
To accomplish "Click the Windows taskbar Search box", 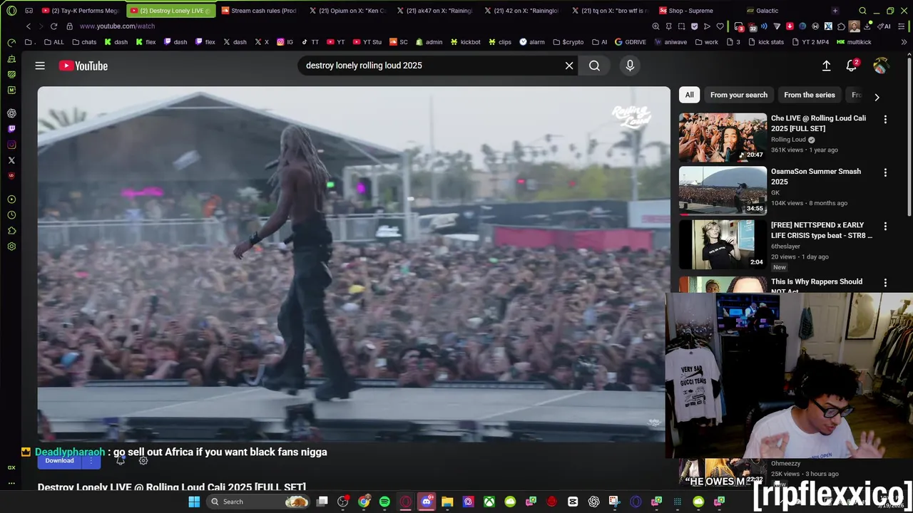I will 259,502.
